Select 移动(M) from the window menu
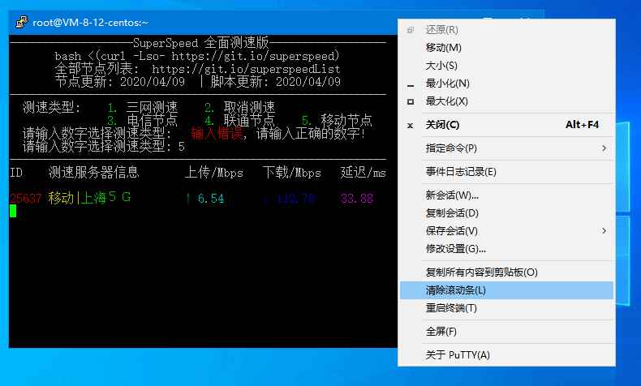 (443, 48)
